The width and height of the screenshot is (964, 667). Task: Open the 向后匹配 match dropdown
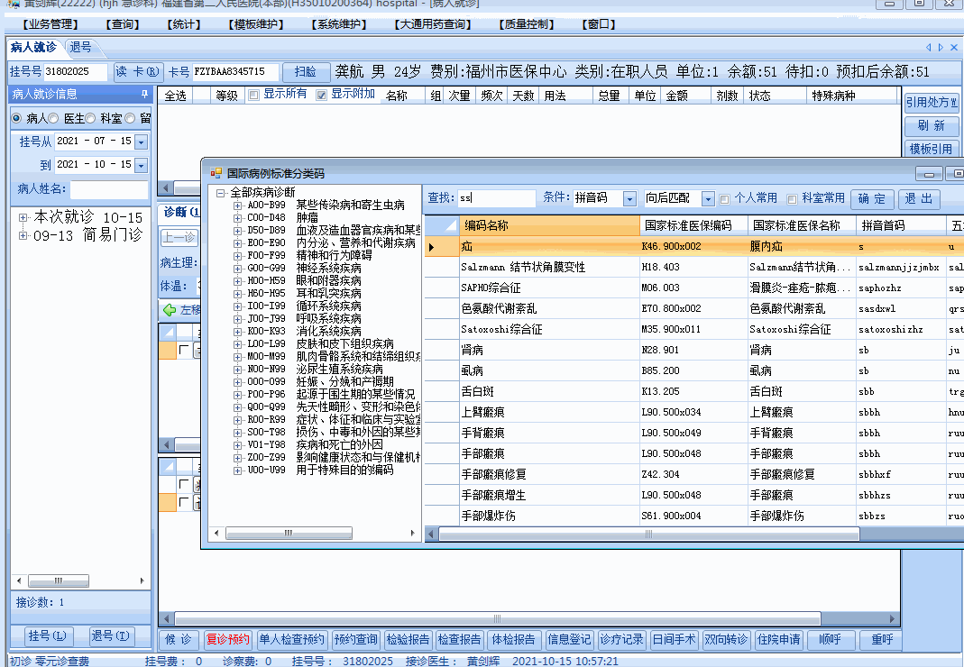coord(708,198)
